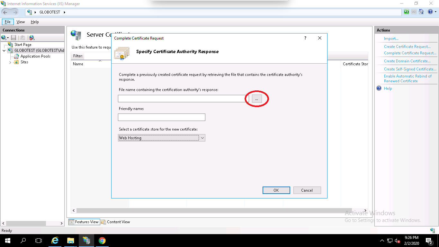Open File Explorer from the taskbar

tap(71, 241)
